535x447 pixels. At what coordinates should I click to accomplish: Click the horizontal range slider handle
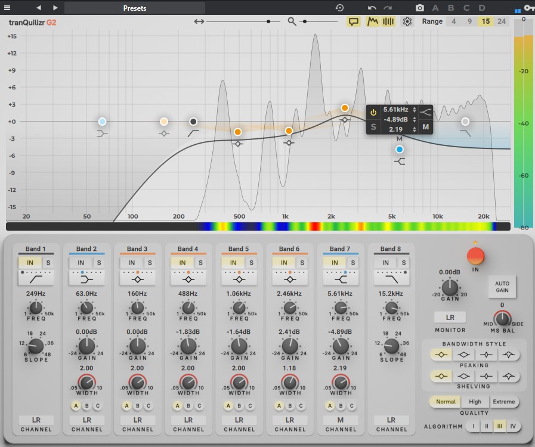click(x=268, y=21)
